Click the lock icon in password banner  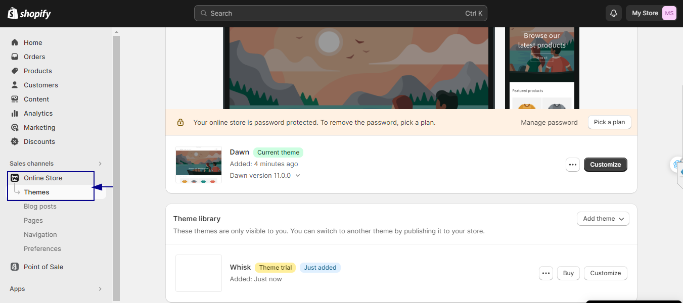180,122
